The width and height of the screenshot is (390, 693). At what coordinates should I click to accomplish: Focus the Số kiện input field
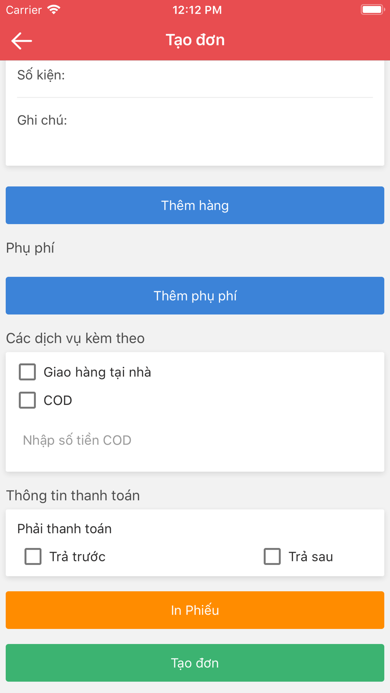[x=195, y=75]
